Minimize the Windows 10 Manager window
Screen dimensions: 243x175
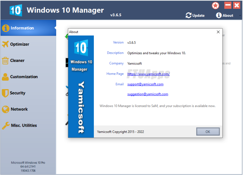(x=228, y=5)
